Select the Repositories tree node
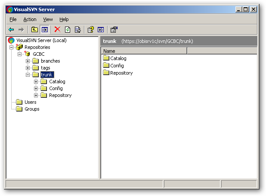The height and width of the screenshot is (196, 266). [x=37, y=47]
